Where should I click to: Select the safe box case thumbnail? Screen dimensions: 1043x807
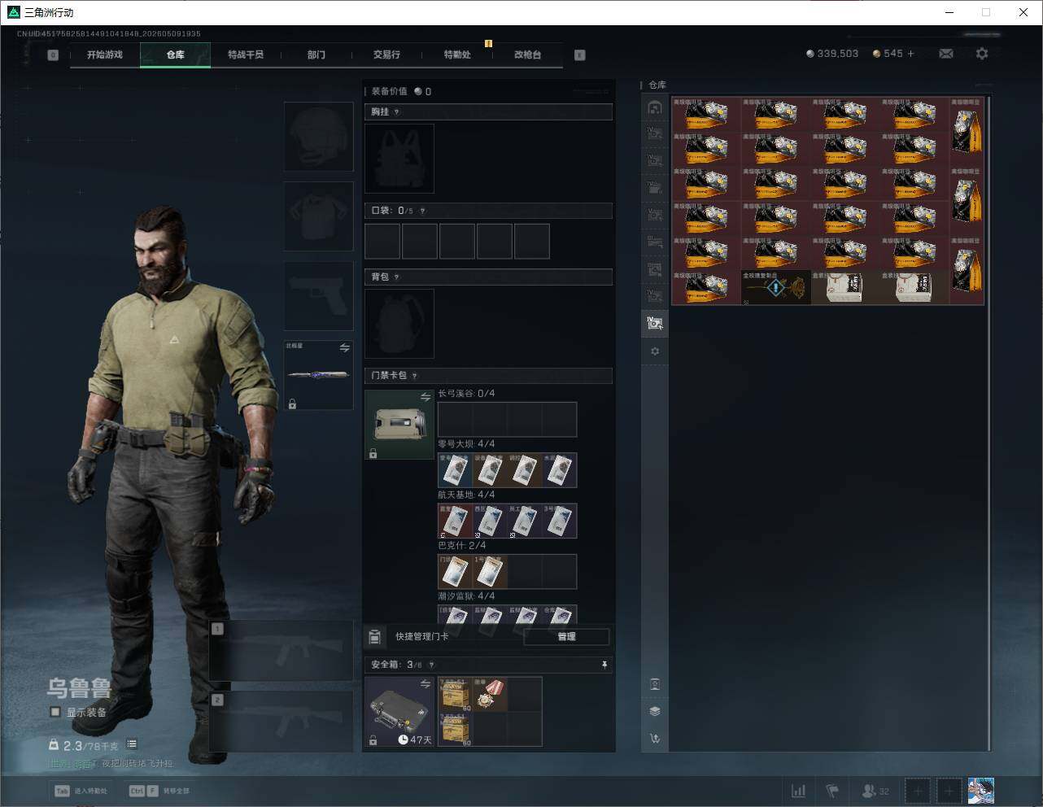point(399,712)
